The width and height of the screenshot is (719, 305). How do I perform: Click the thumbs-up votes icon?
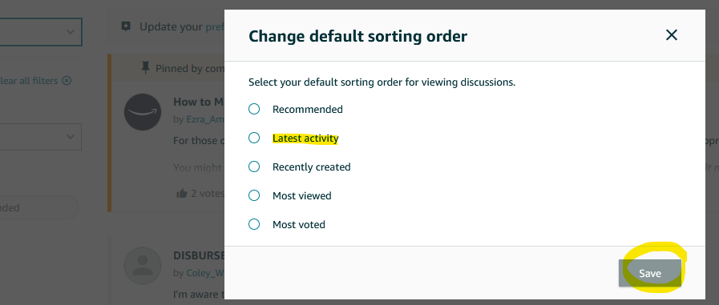(x=182, y=194)
